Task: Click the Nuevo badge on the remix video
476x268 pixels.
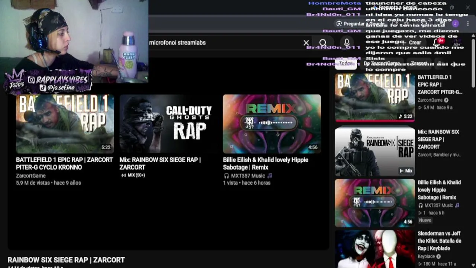Action: 425,220
